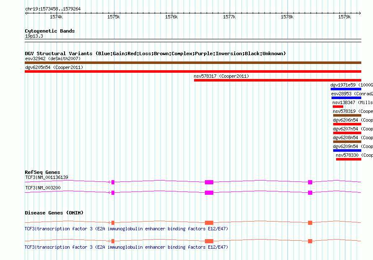This screenshot has width=373, height=260.
Task: Click the short red nsv138347 bar
Action: pyautogui.click(x=338, y=107)
